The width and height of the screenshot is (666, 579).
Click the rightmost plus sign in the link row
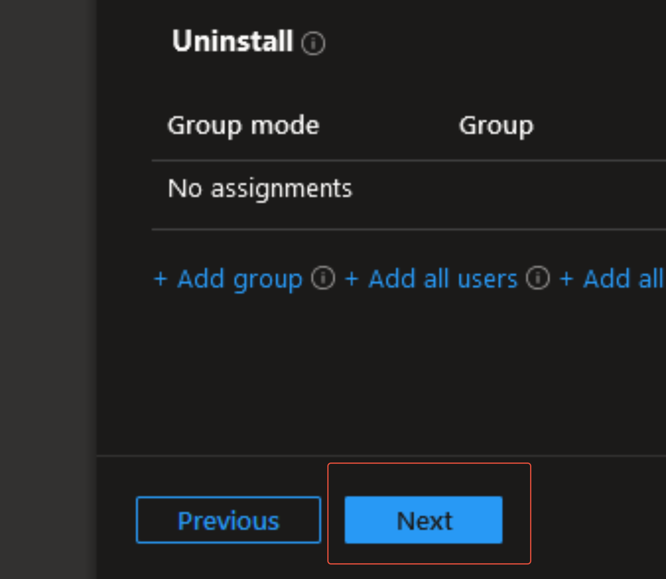tap(566, 279)
